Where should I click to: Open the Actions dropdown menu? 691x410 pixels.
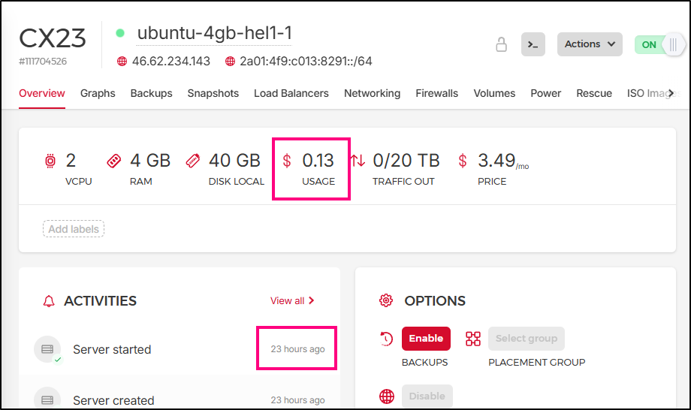590,44
